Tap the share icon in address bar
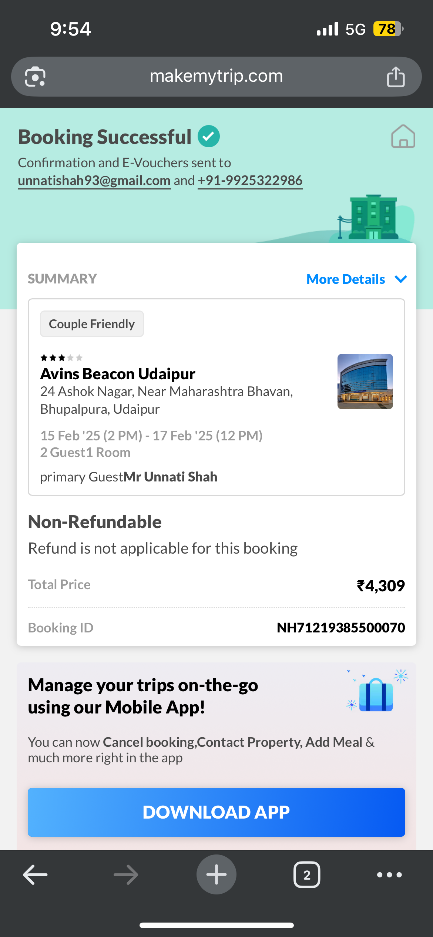Image resolution: width=433 pixels, height=937 pixels. click(x=396, y=77)
